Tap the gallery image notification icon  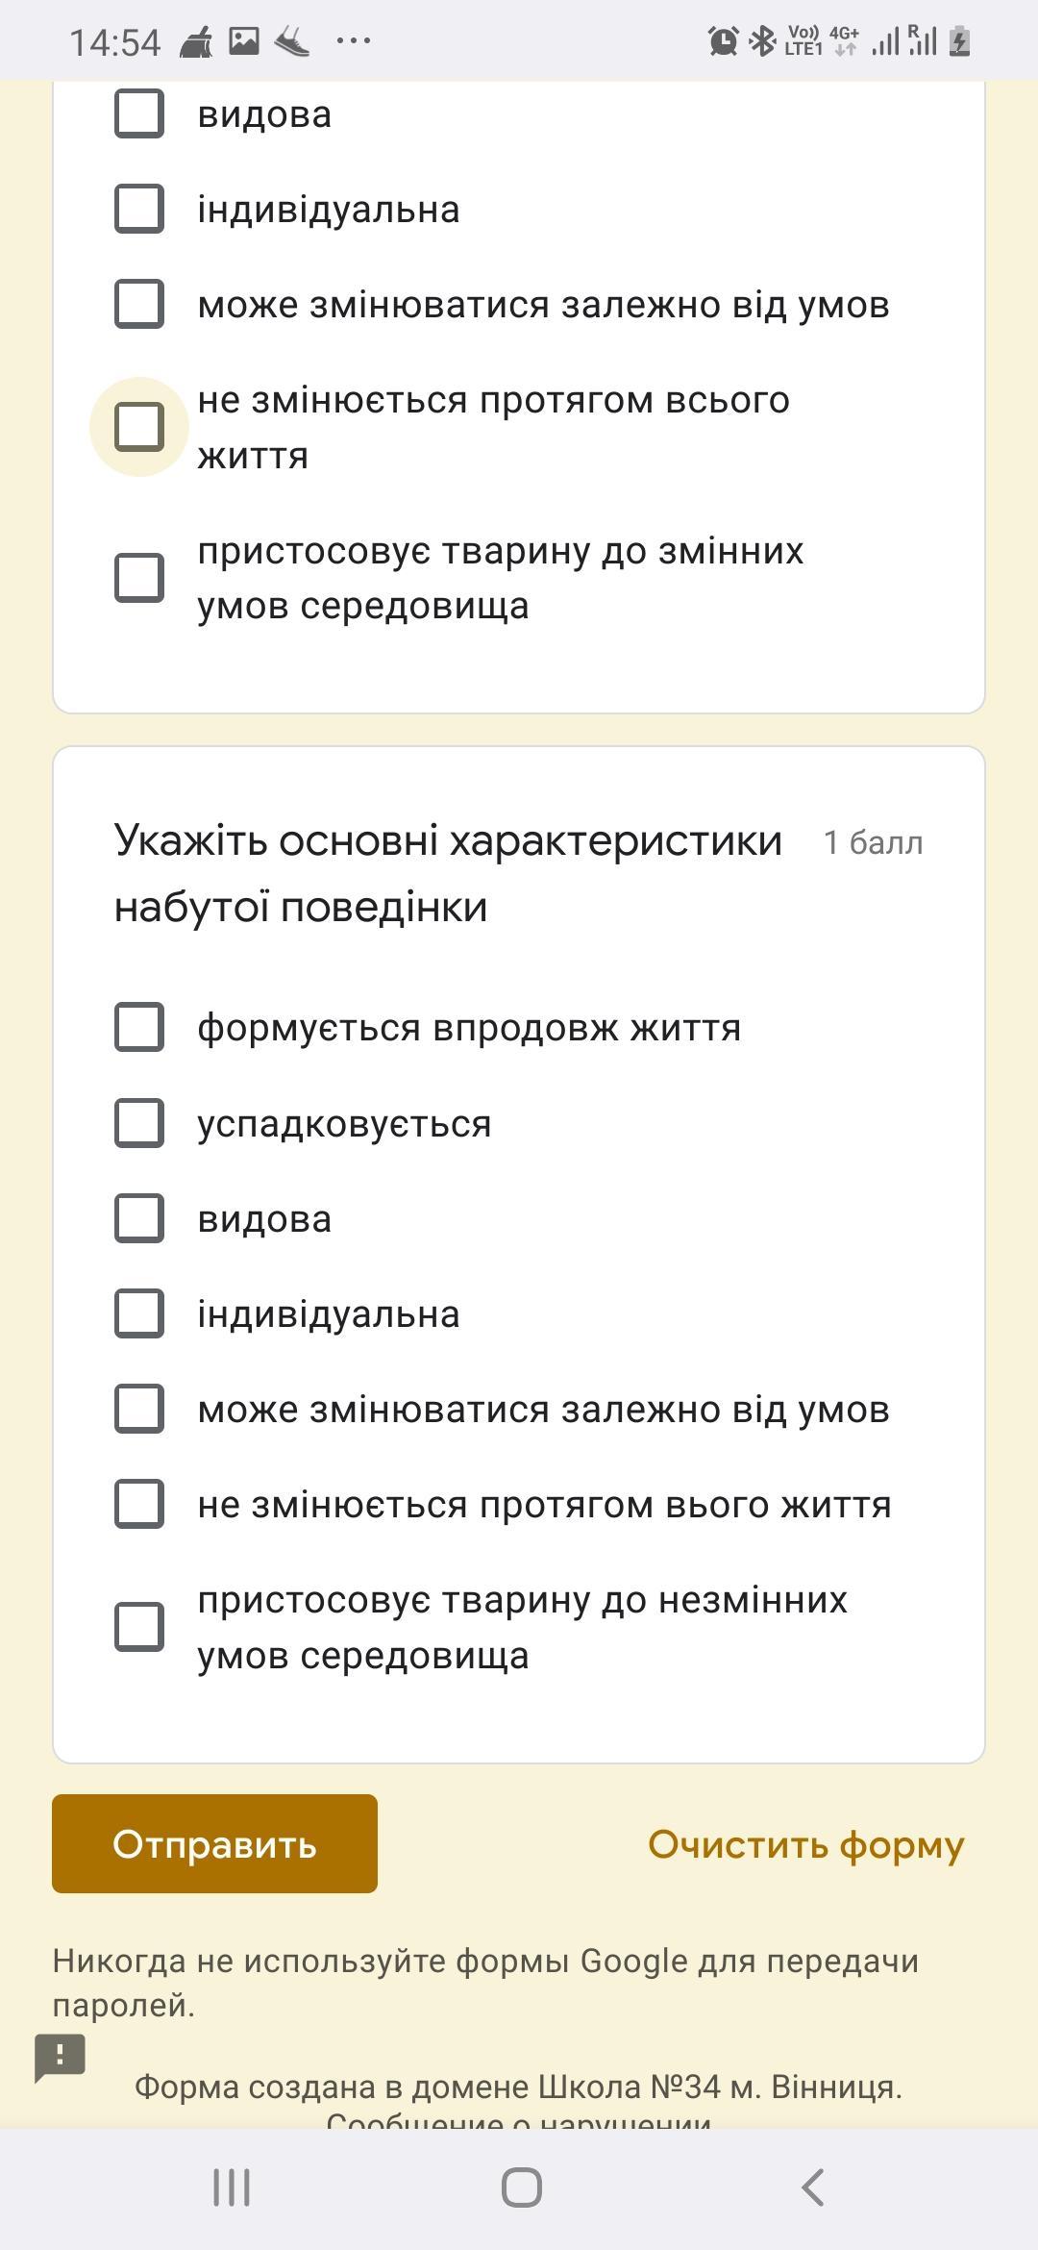pyautogui.click(x=244, y=41)
